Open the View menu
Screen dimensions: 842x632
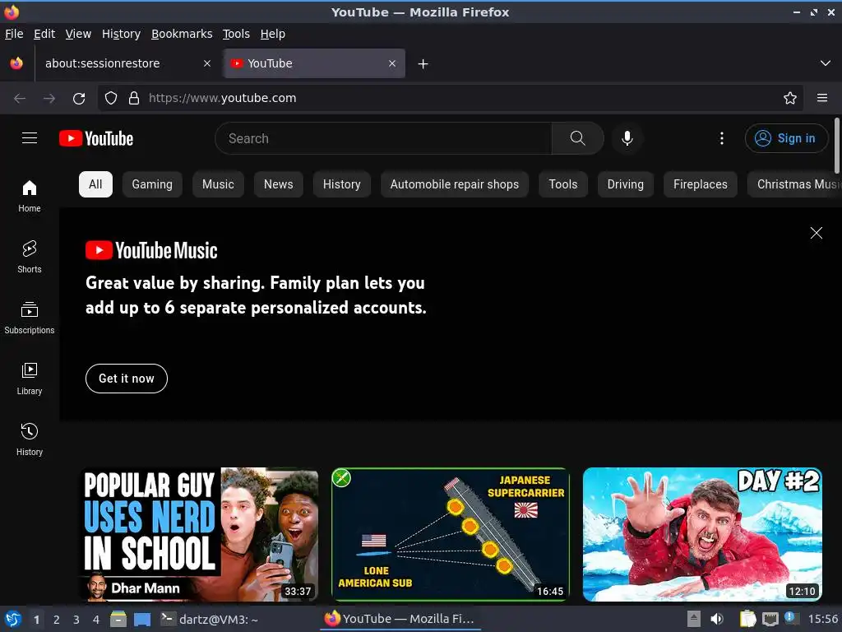pyautogui.click(x=78, y=34)
